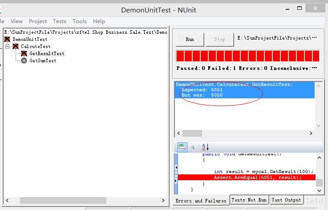The width and height of the screenshot is (328, 210).
Task: Select the GetSumTest tree item
Action: coord(43,61)
